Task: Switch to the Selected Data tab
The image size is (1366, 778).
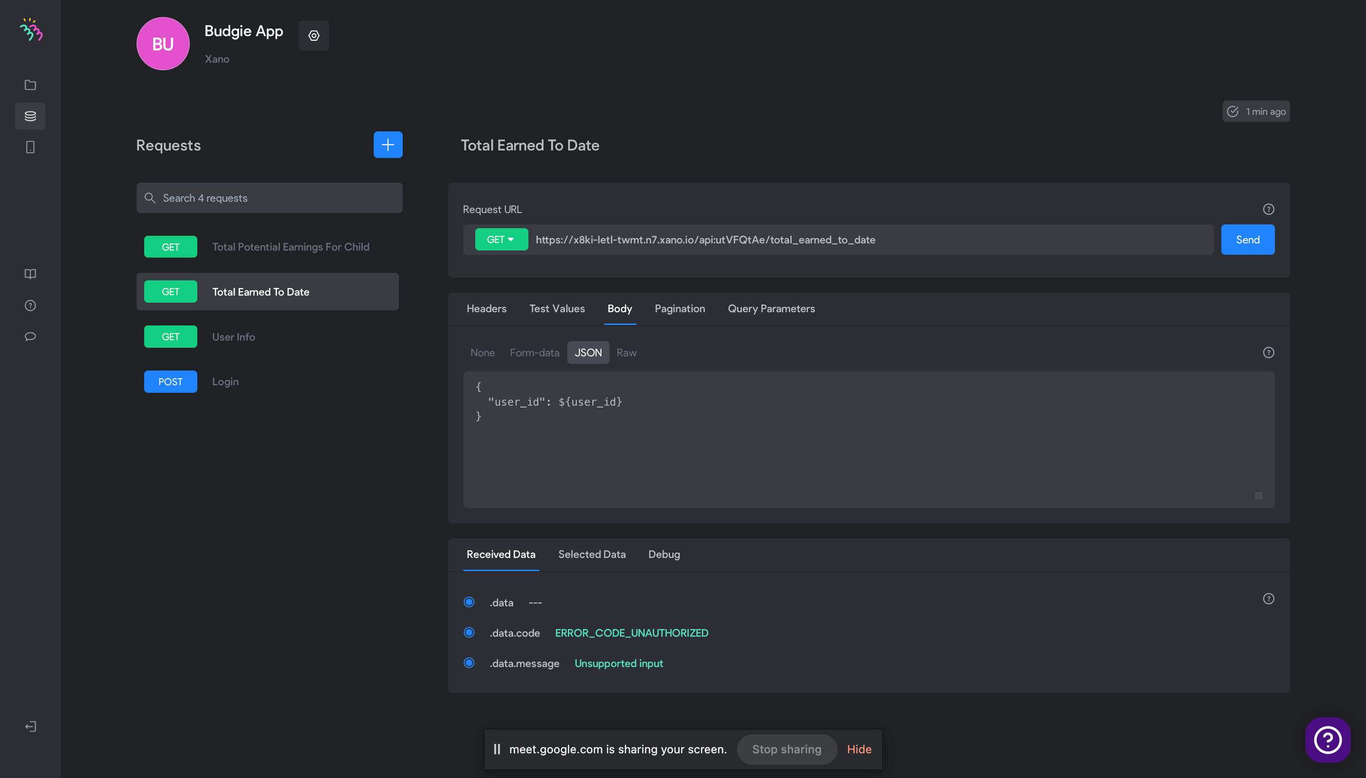Action: tap(592, 555)
